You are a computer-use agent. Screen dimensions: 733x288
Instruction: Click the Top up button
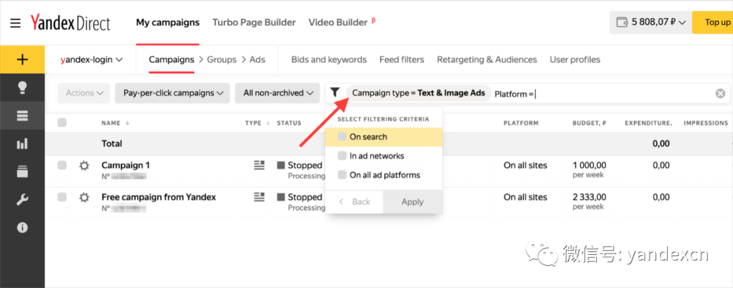713,22
